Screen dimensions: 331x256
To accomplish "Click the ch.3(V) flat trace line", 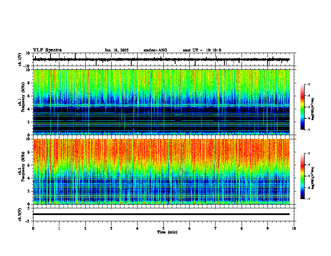I will tap(161, 214).
